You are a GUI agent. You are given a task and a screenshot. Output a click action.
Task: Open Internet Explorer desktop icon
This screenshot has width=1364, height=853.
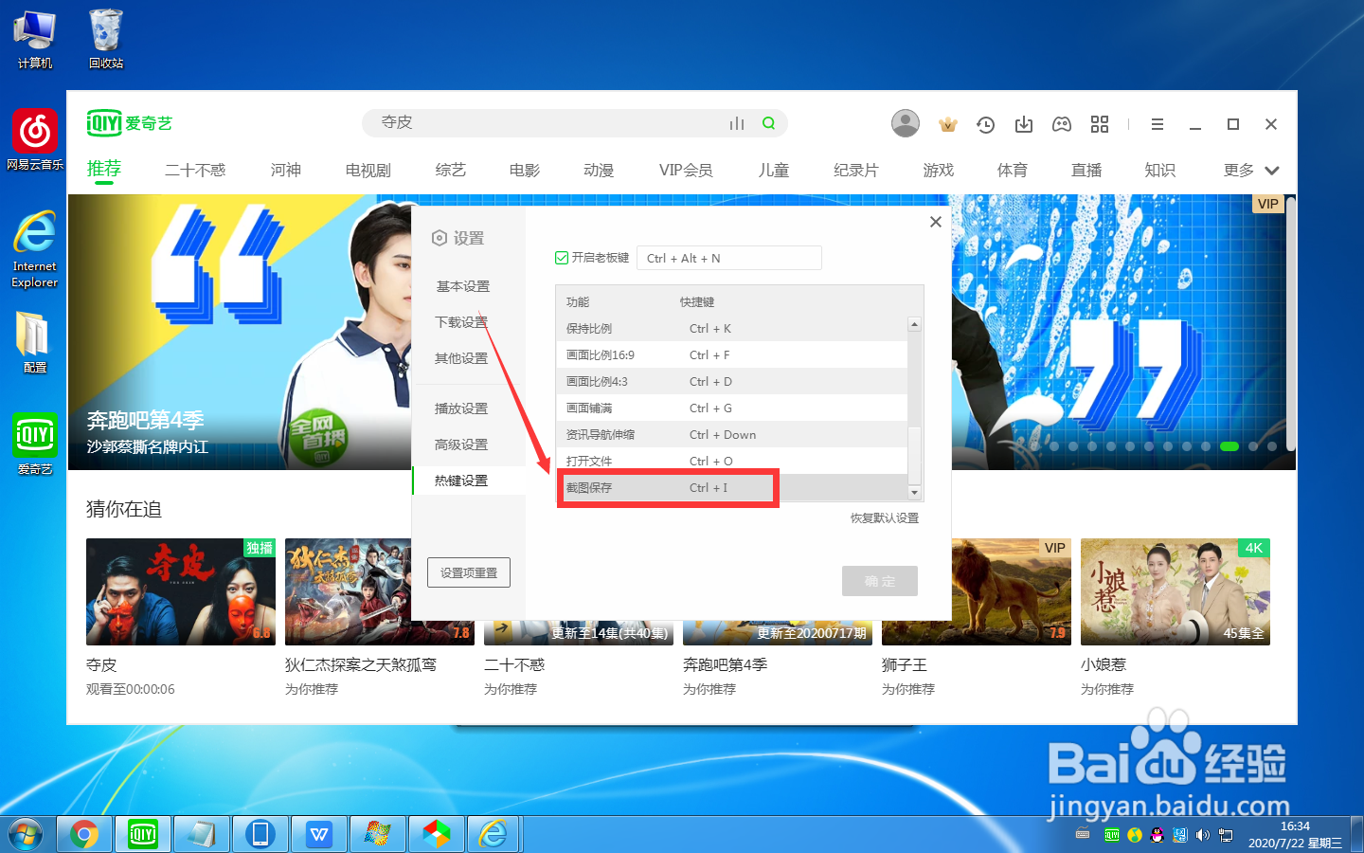click(x=35, y=248)
